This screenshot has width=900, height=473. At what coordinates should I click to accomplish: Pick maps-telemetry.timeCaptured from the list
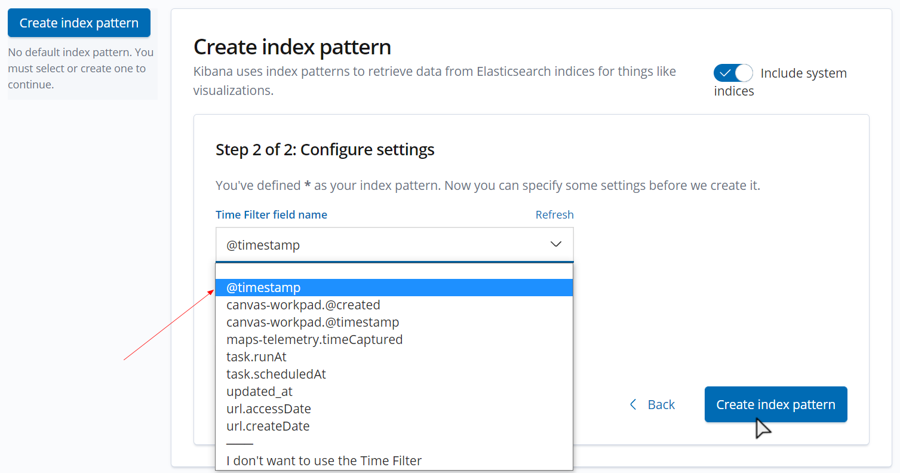pos(314,340)
